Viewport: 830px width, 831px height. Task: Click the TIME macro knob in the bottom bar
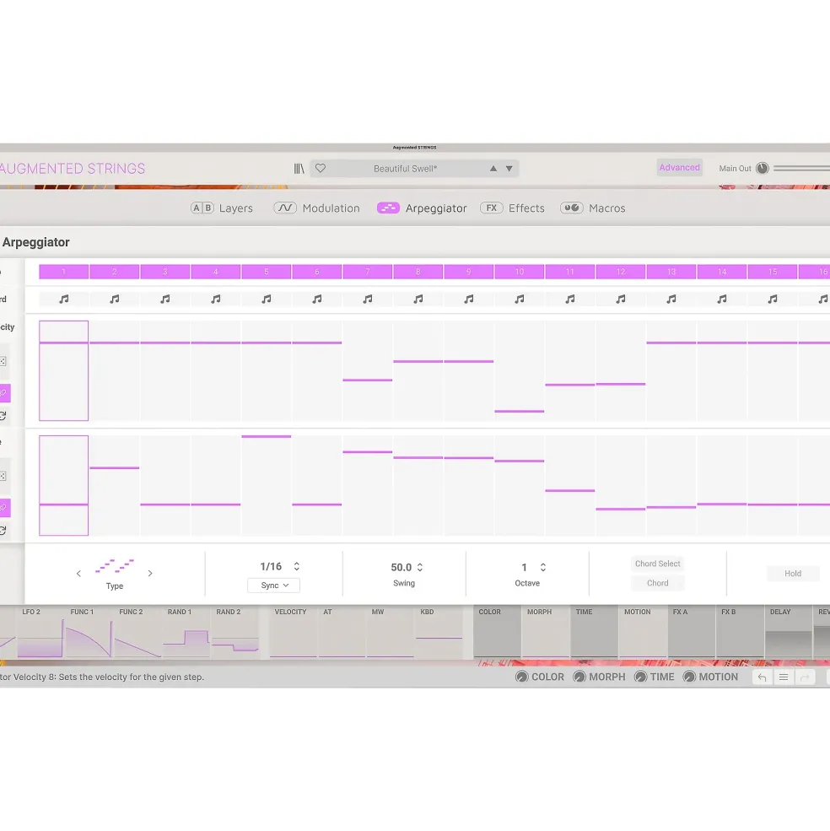click(641, 677)
